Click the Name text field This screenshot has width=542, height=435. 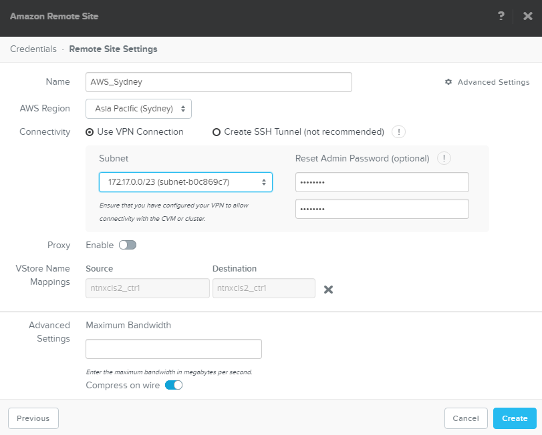point(219,82)
